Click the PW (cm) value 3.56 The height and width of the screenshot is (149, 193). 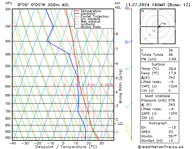click(172, 59)
